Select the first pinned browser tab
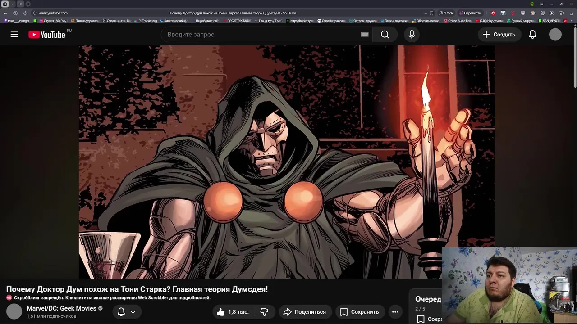Viewport: 577px width, 324px height. [5, 4]
